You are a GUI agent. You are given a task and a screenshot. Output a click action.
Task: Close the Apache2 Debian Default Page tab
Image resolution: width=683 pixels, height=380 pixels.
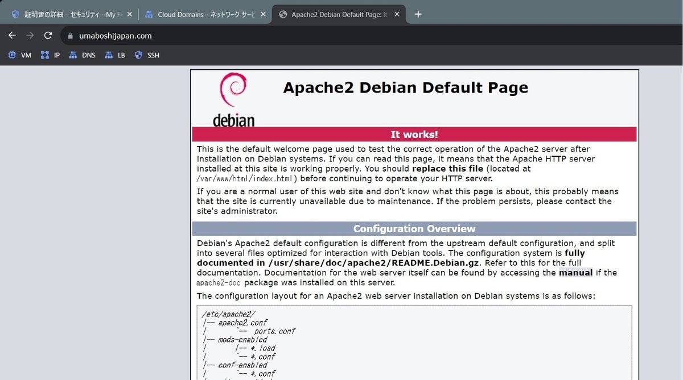coord(397,15)
